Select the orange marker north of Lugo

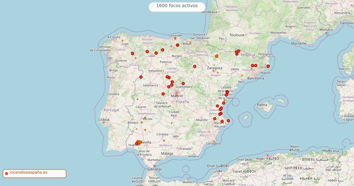pyautogui.click(x=122, y=41)
